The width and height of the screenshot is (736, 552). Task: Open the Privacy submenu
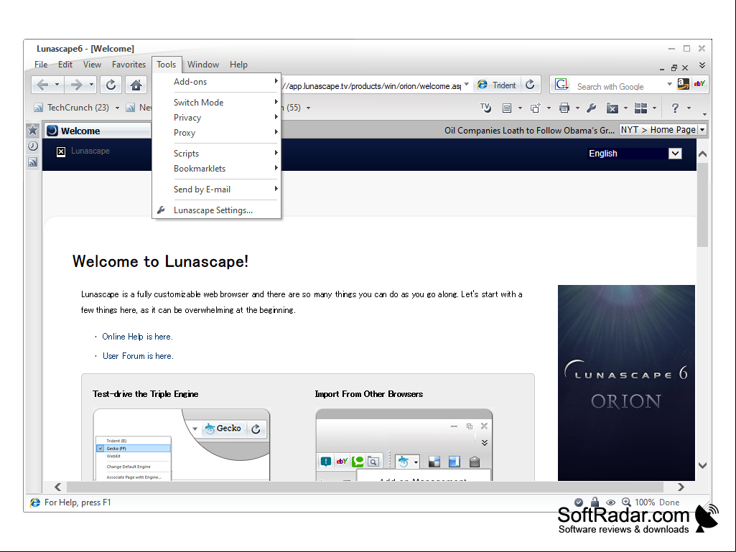pyautogui.click(x=216, y=117)
